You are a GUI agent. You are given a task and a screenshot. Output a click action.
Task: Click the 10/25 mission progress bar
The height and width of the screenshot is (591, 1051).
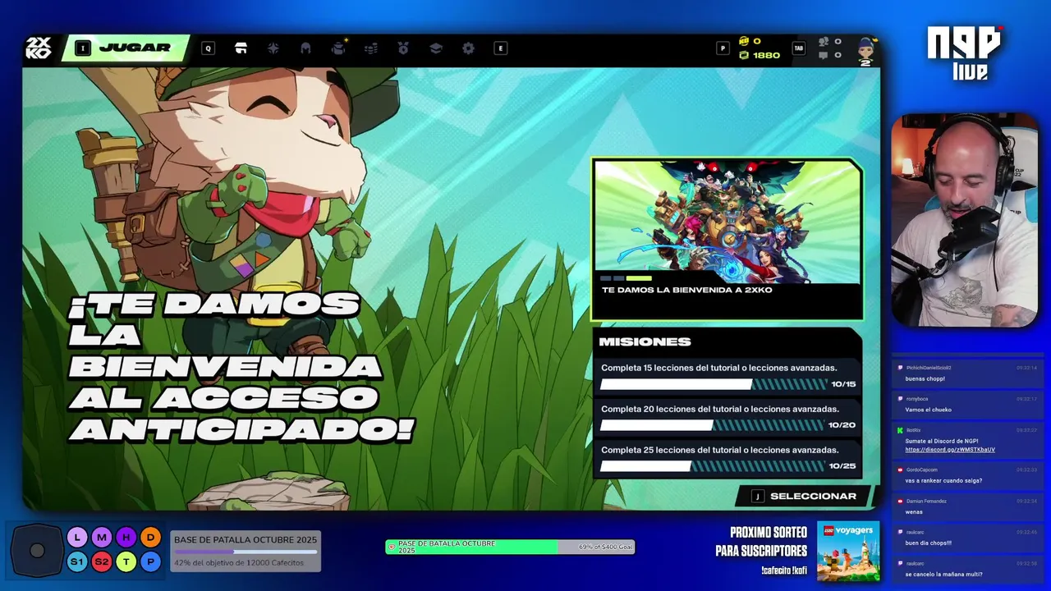(x=712, y=466)
